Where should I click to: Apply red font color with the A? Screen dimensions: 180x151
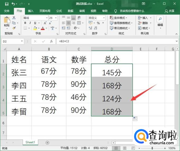pyautogui.click(x=43, y=28)
